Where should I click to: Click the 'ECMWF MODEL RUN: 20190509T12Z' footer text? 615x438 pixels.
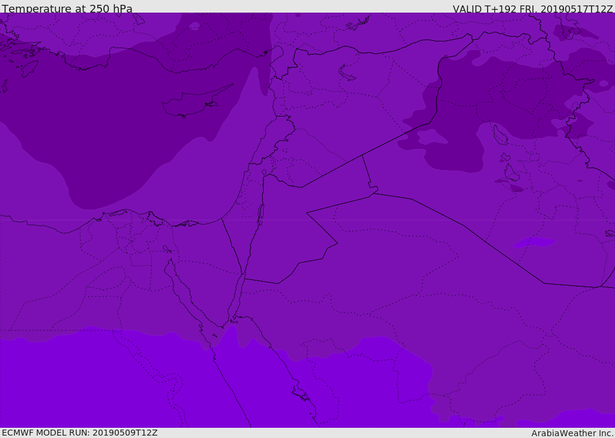click(80, 433)
